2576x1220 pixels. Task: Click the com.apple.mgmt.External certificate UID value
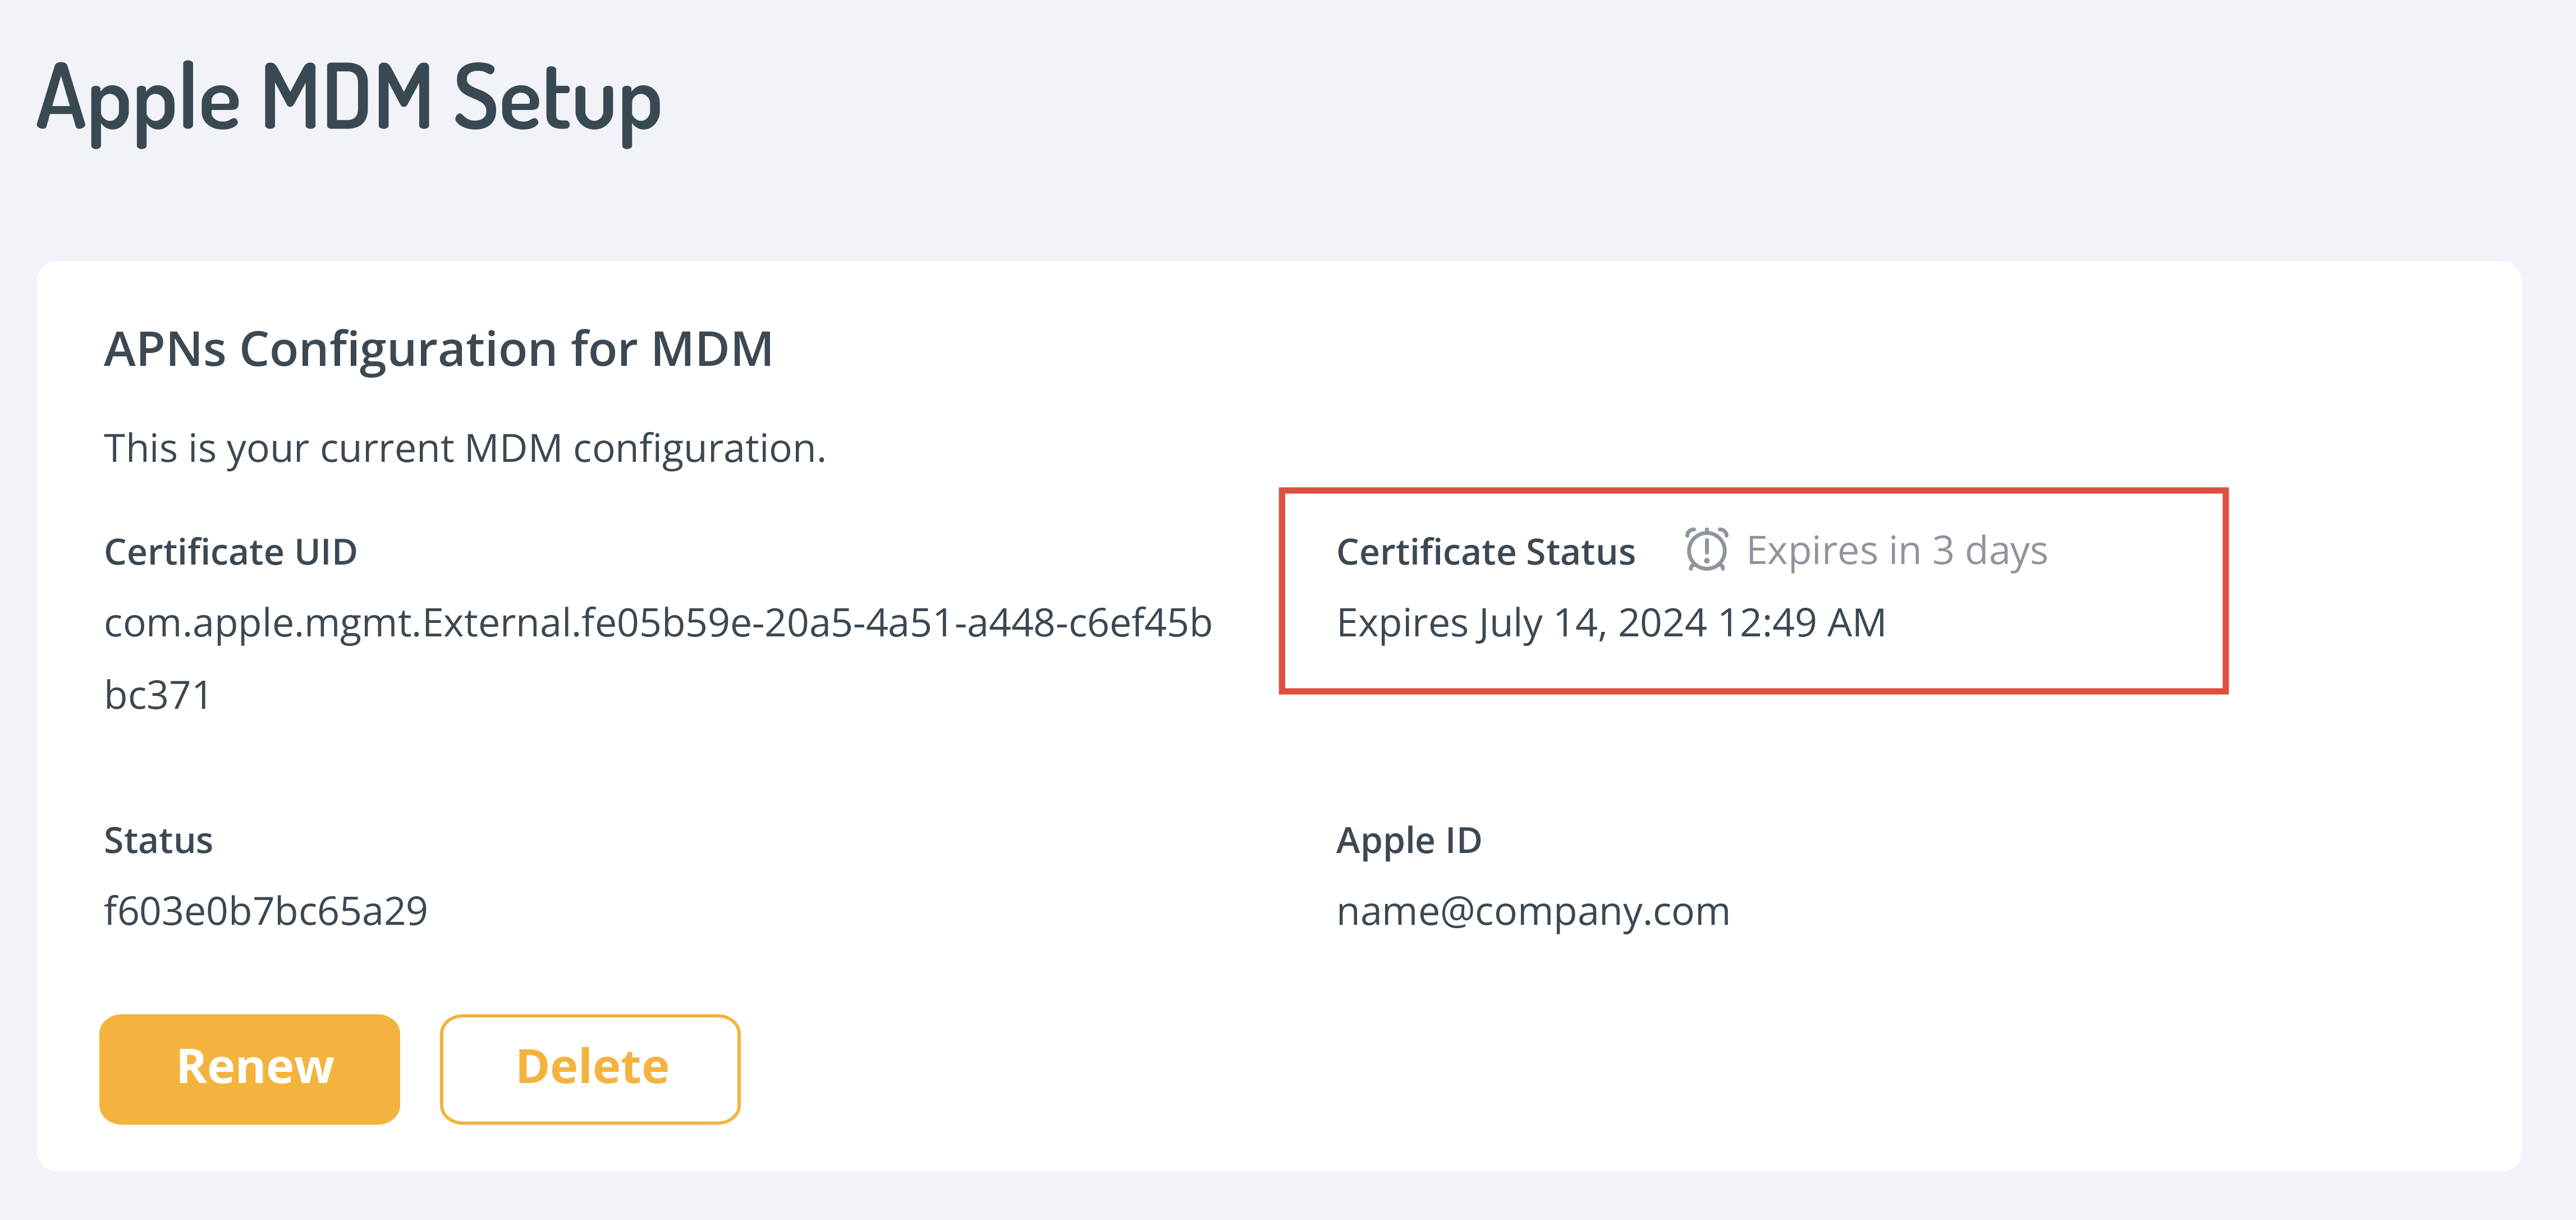click(657, 623)
